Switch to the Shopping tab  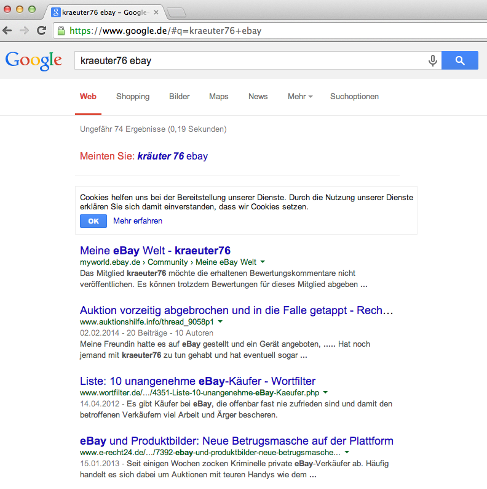(133, 97)
